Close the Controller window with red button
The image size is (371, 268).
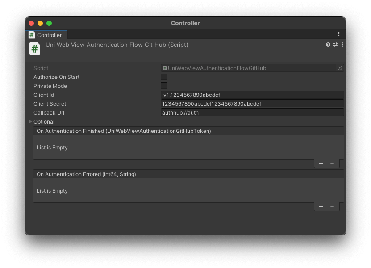coord(31,23)
